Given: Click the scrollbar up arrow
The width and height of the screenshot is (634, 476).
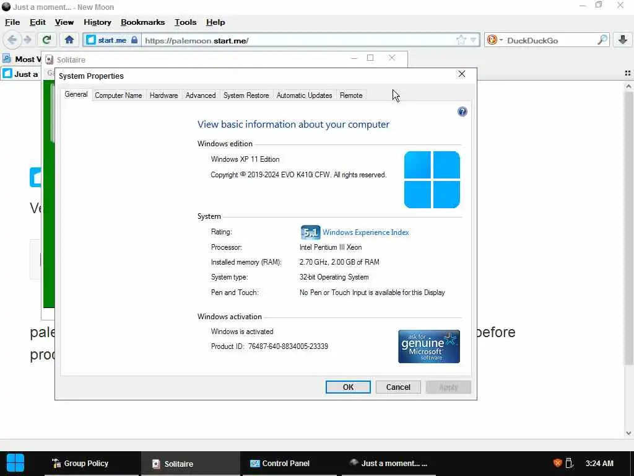Looking at the screenshot, I should click(628, 86).
